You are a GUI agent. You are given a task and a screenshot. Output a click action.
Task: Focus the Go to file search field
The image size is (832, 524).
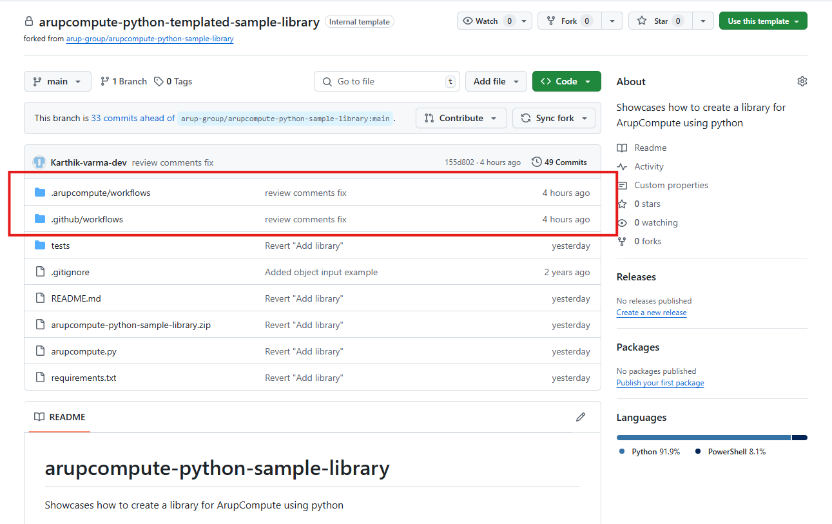[x=387, y=81]
